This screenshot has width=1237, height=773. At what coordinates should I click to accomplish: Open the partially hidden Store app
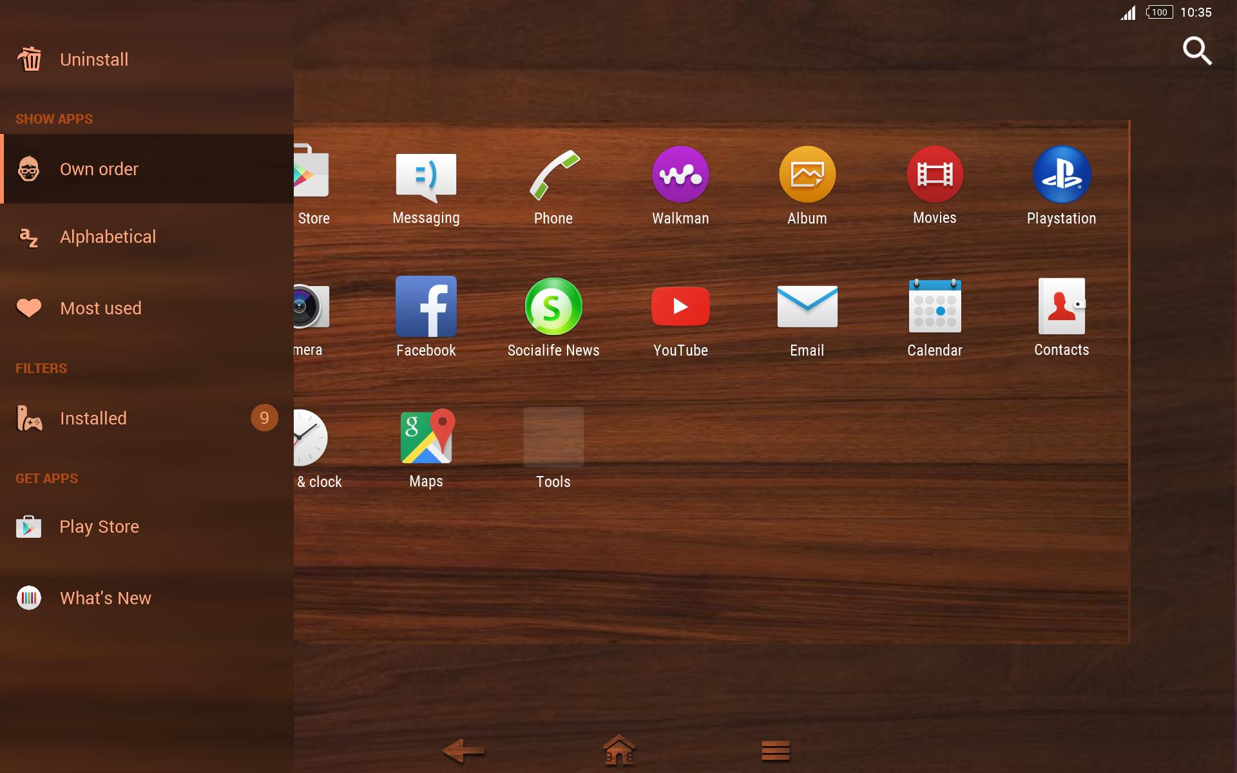(312, 171)
